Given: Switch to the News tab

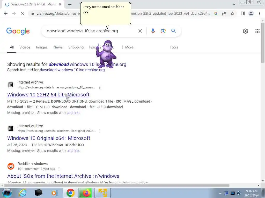Looking at the screenshot, I should coord(58,47).
